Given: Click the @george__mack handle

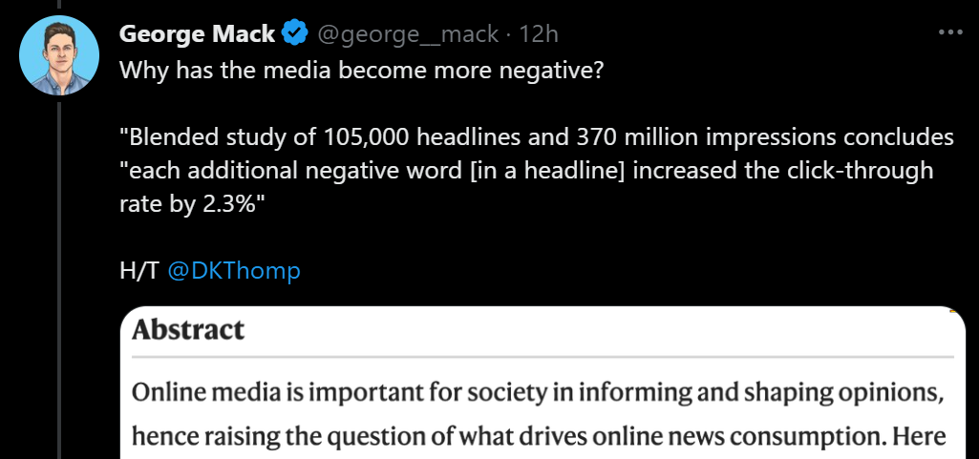Looking at the screenshot, I should point(408,34).
